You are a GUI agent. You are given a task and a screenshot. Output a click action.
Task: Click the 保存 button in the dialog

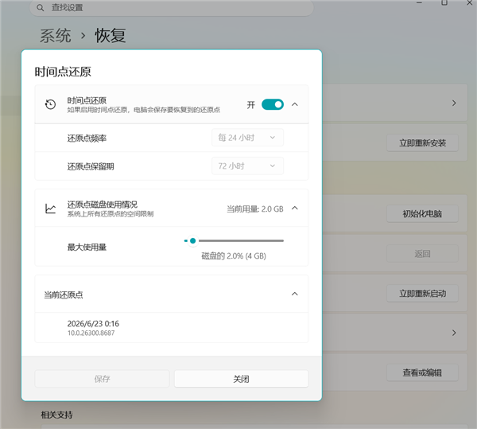[102, 379]
